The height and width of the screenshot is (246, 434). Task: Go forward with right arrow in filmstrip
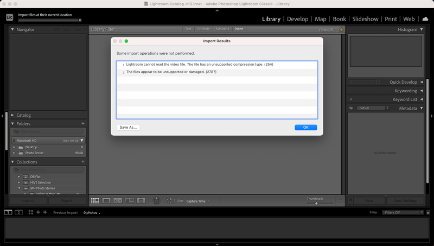click(x=45, y=212)
